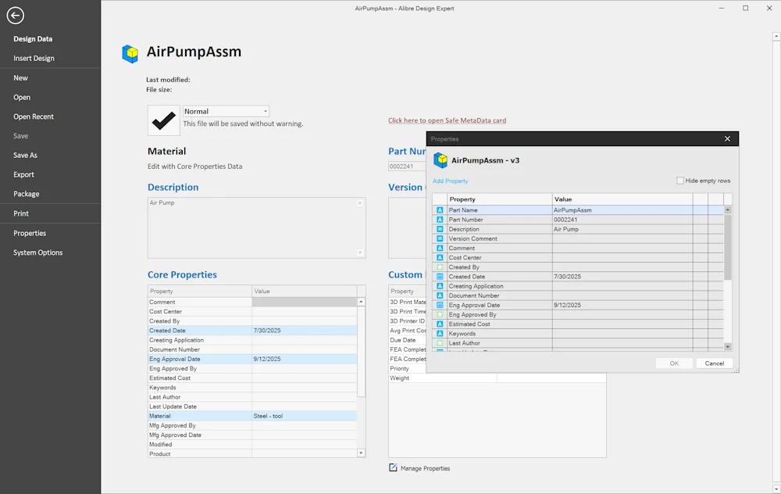Go back using the circled arrow icon
781x494 pixels.
pyautogui.click(x=15, y=16)
